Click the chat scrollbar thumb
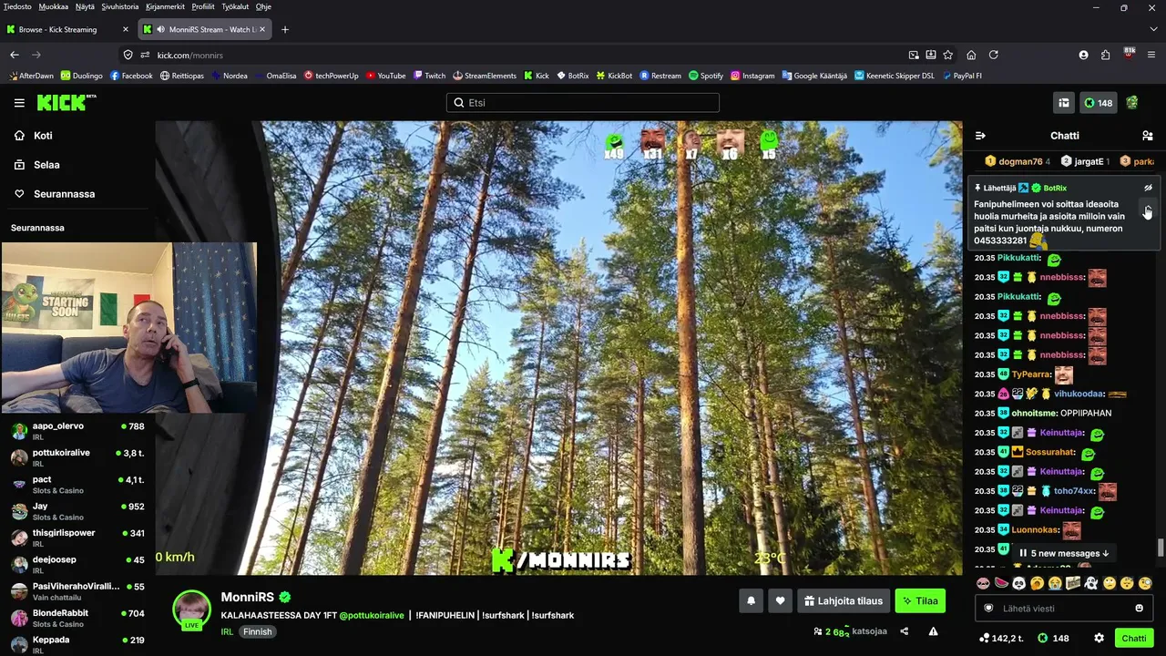 (x=1161, y=547)
